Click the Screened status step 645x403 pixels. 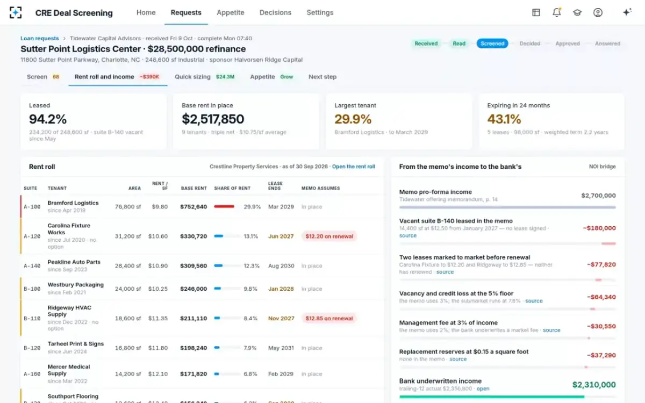click(492, 44)
